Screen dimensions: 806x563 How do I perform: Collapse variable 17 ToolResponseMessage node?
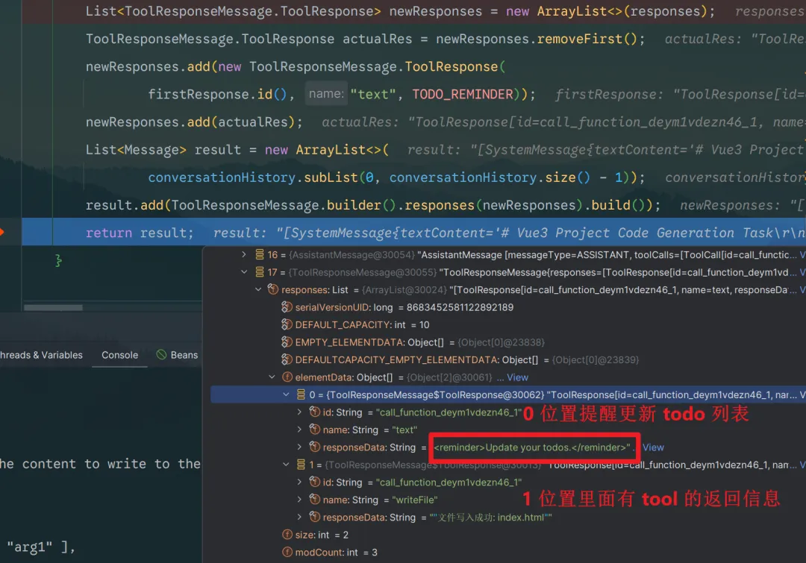coord(244,272)
